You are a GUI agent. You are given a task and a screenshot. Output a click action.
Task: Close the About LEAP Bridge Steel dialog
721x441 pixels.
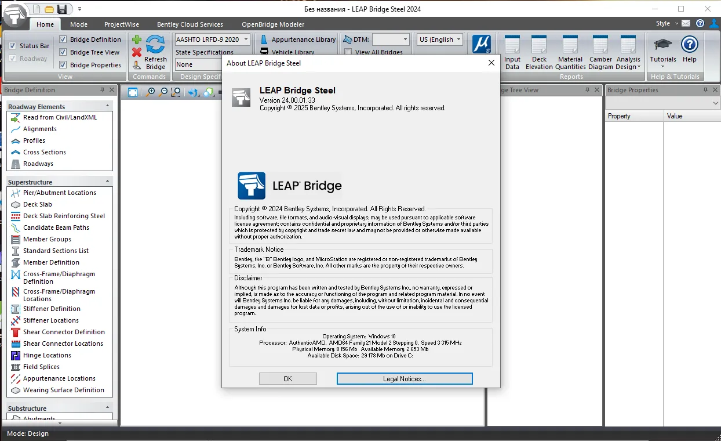coord(491,63)
